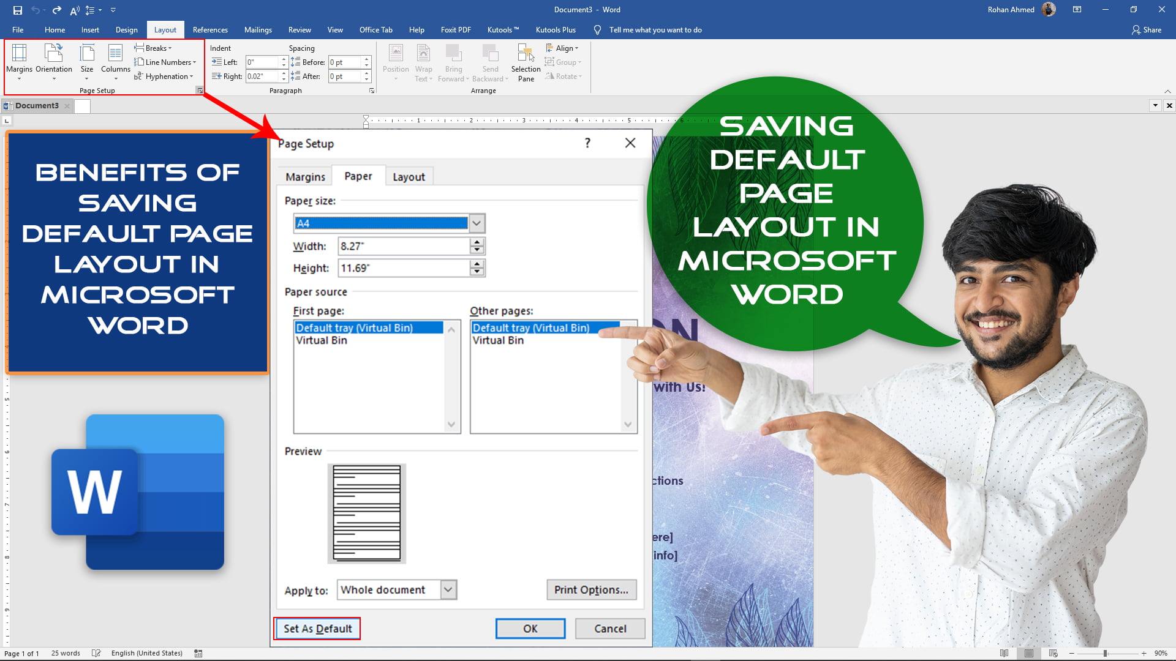
Task: Open the Design ribbon tab
Action: coord(127,29)
